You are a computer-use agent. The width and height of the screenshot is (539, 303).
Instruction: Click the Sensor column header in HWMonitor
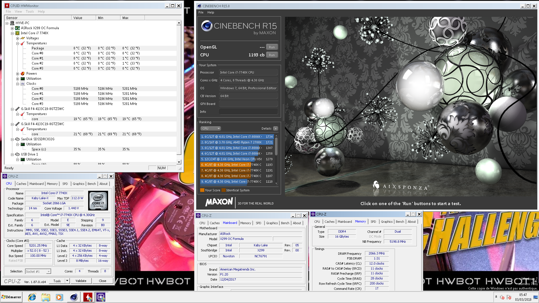coord(38,18)
